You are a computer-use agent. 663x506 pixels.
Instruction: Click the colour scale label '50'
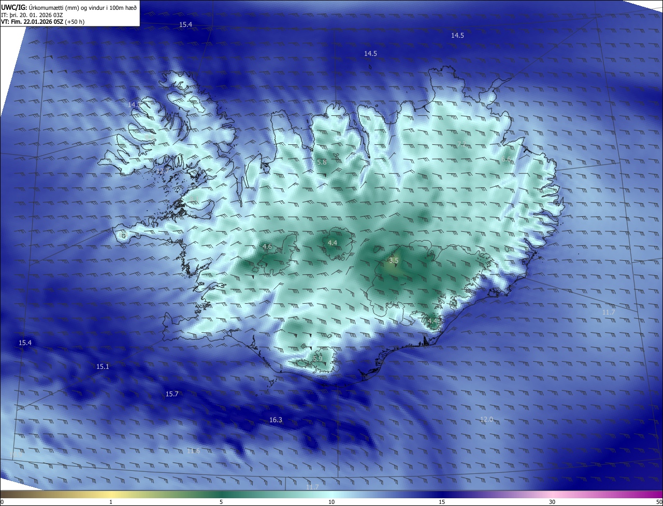(659, 502)
